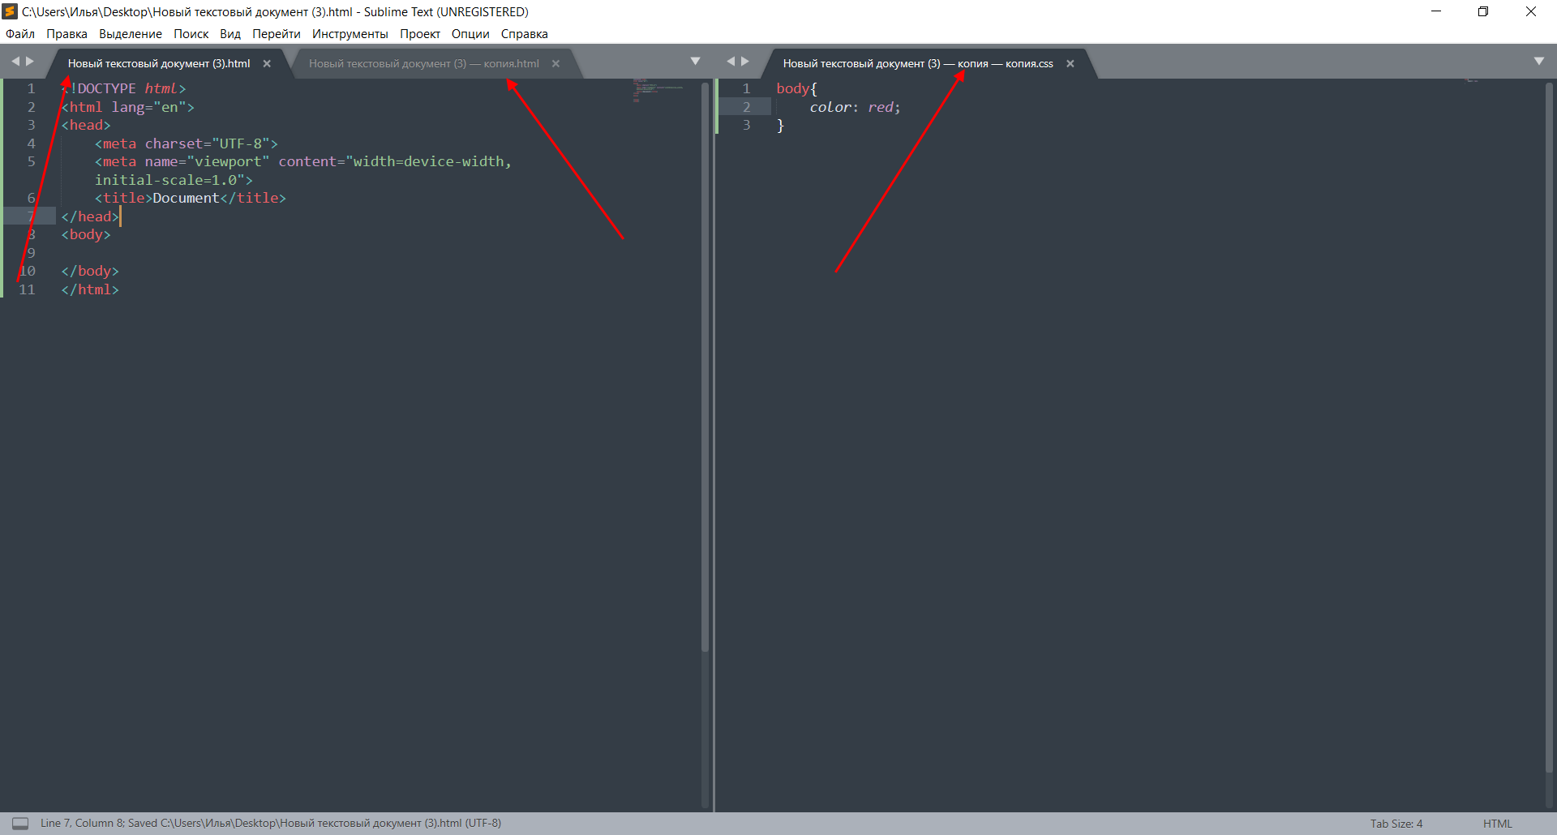Close the копия.css tab in right pane
Viewport: 1557px width, 835px height.
[x=1070, y=63]
